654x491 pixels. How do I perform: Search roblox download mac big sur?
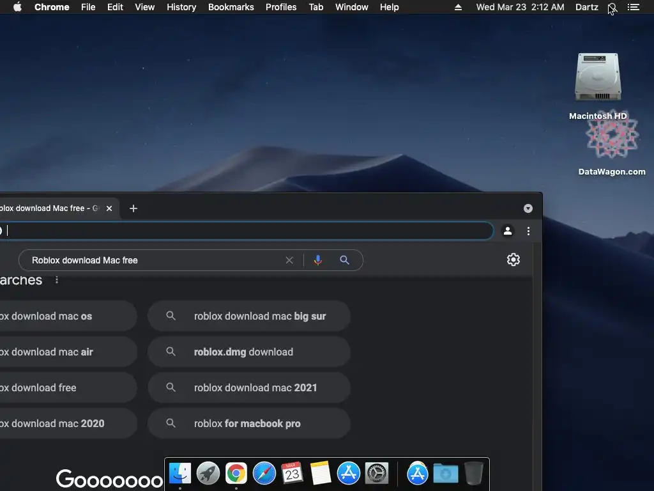(249, 316)
